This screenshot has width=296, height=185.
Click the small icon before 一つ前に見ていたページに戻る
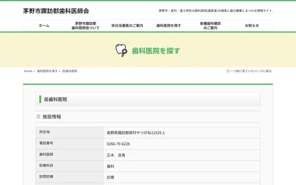tap(228, 71)
